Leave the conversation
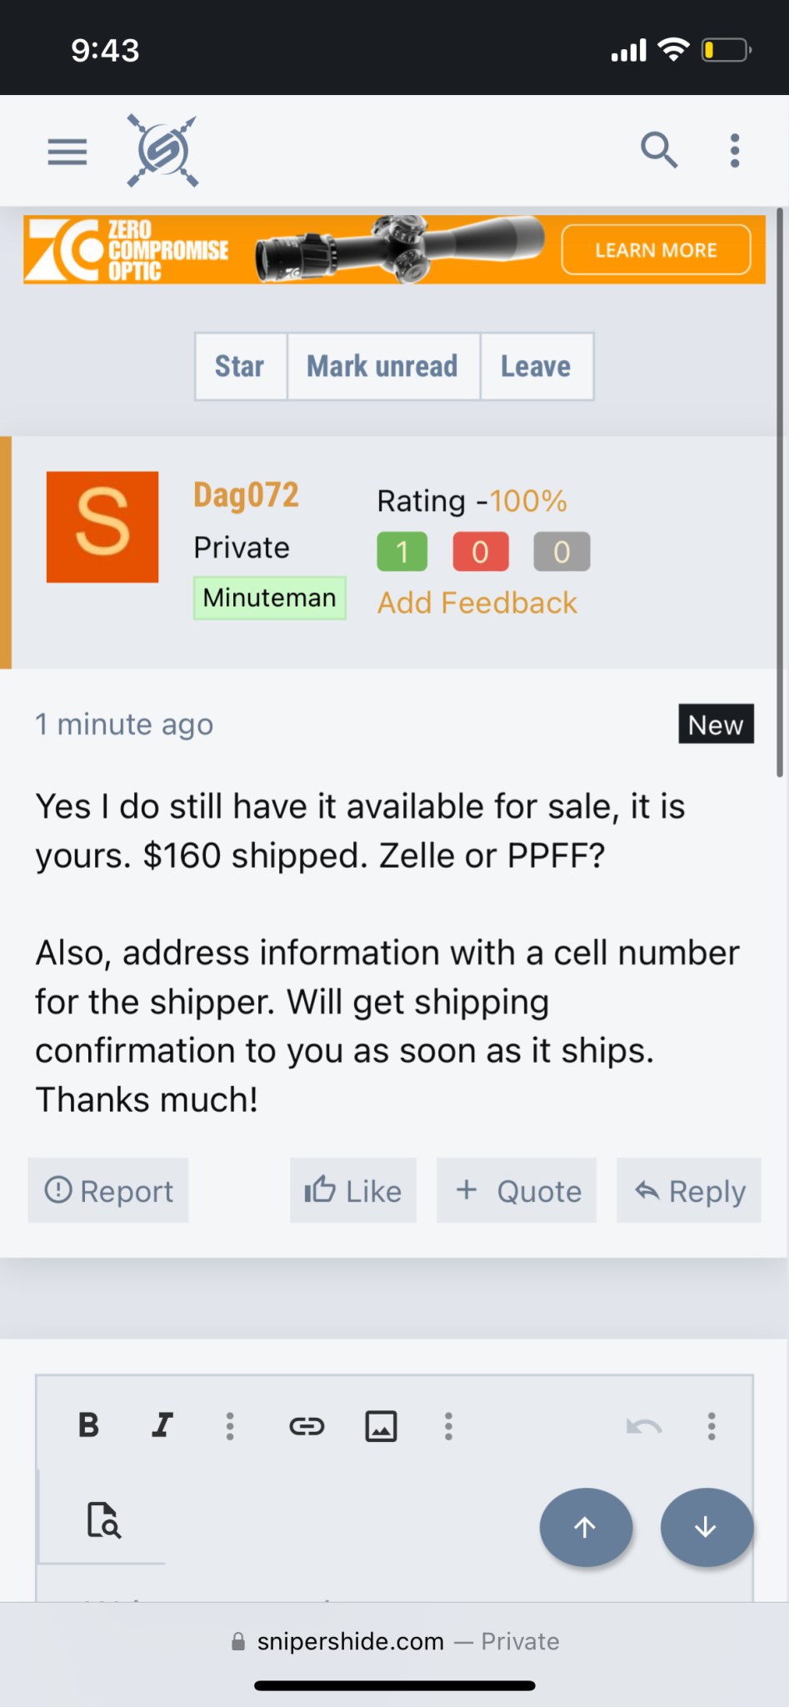Image resolution: width=789 pixels, height=1707 pixels. click(536, 367)
